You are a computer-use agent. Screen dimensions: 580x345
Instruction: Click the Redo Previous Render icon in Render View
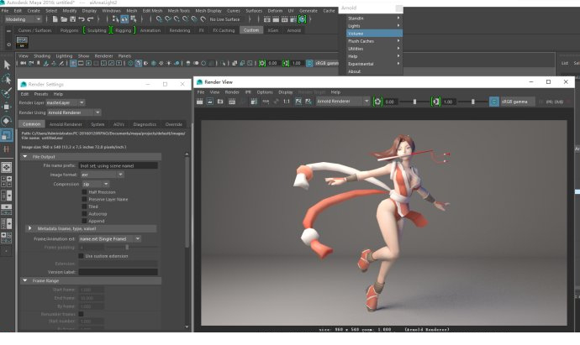[200, 102]
